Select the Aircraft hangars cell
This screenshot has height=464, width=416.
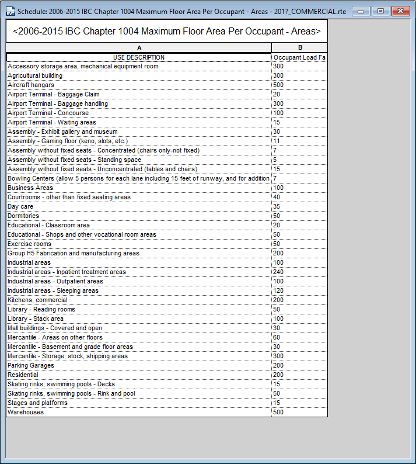(139, 85)
